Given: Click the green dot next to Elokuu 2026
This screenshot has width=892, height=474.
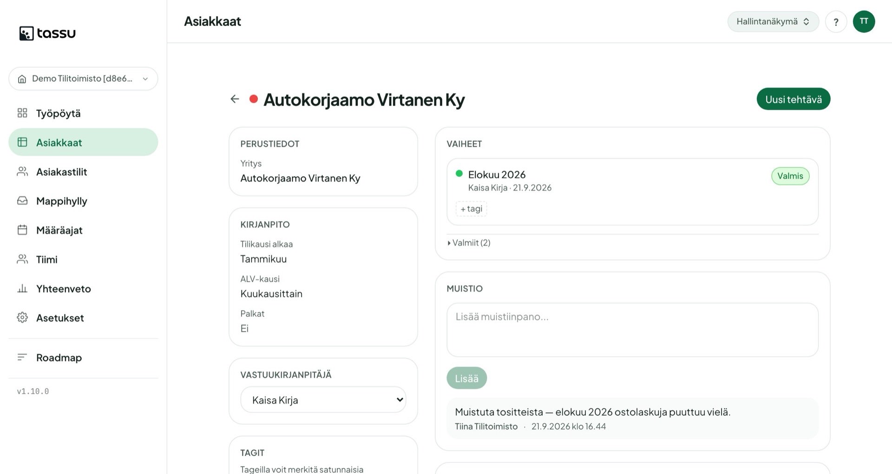Looking at the screenshot, I should (x=459, y=173).
